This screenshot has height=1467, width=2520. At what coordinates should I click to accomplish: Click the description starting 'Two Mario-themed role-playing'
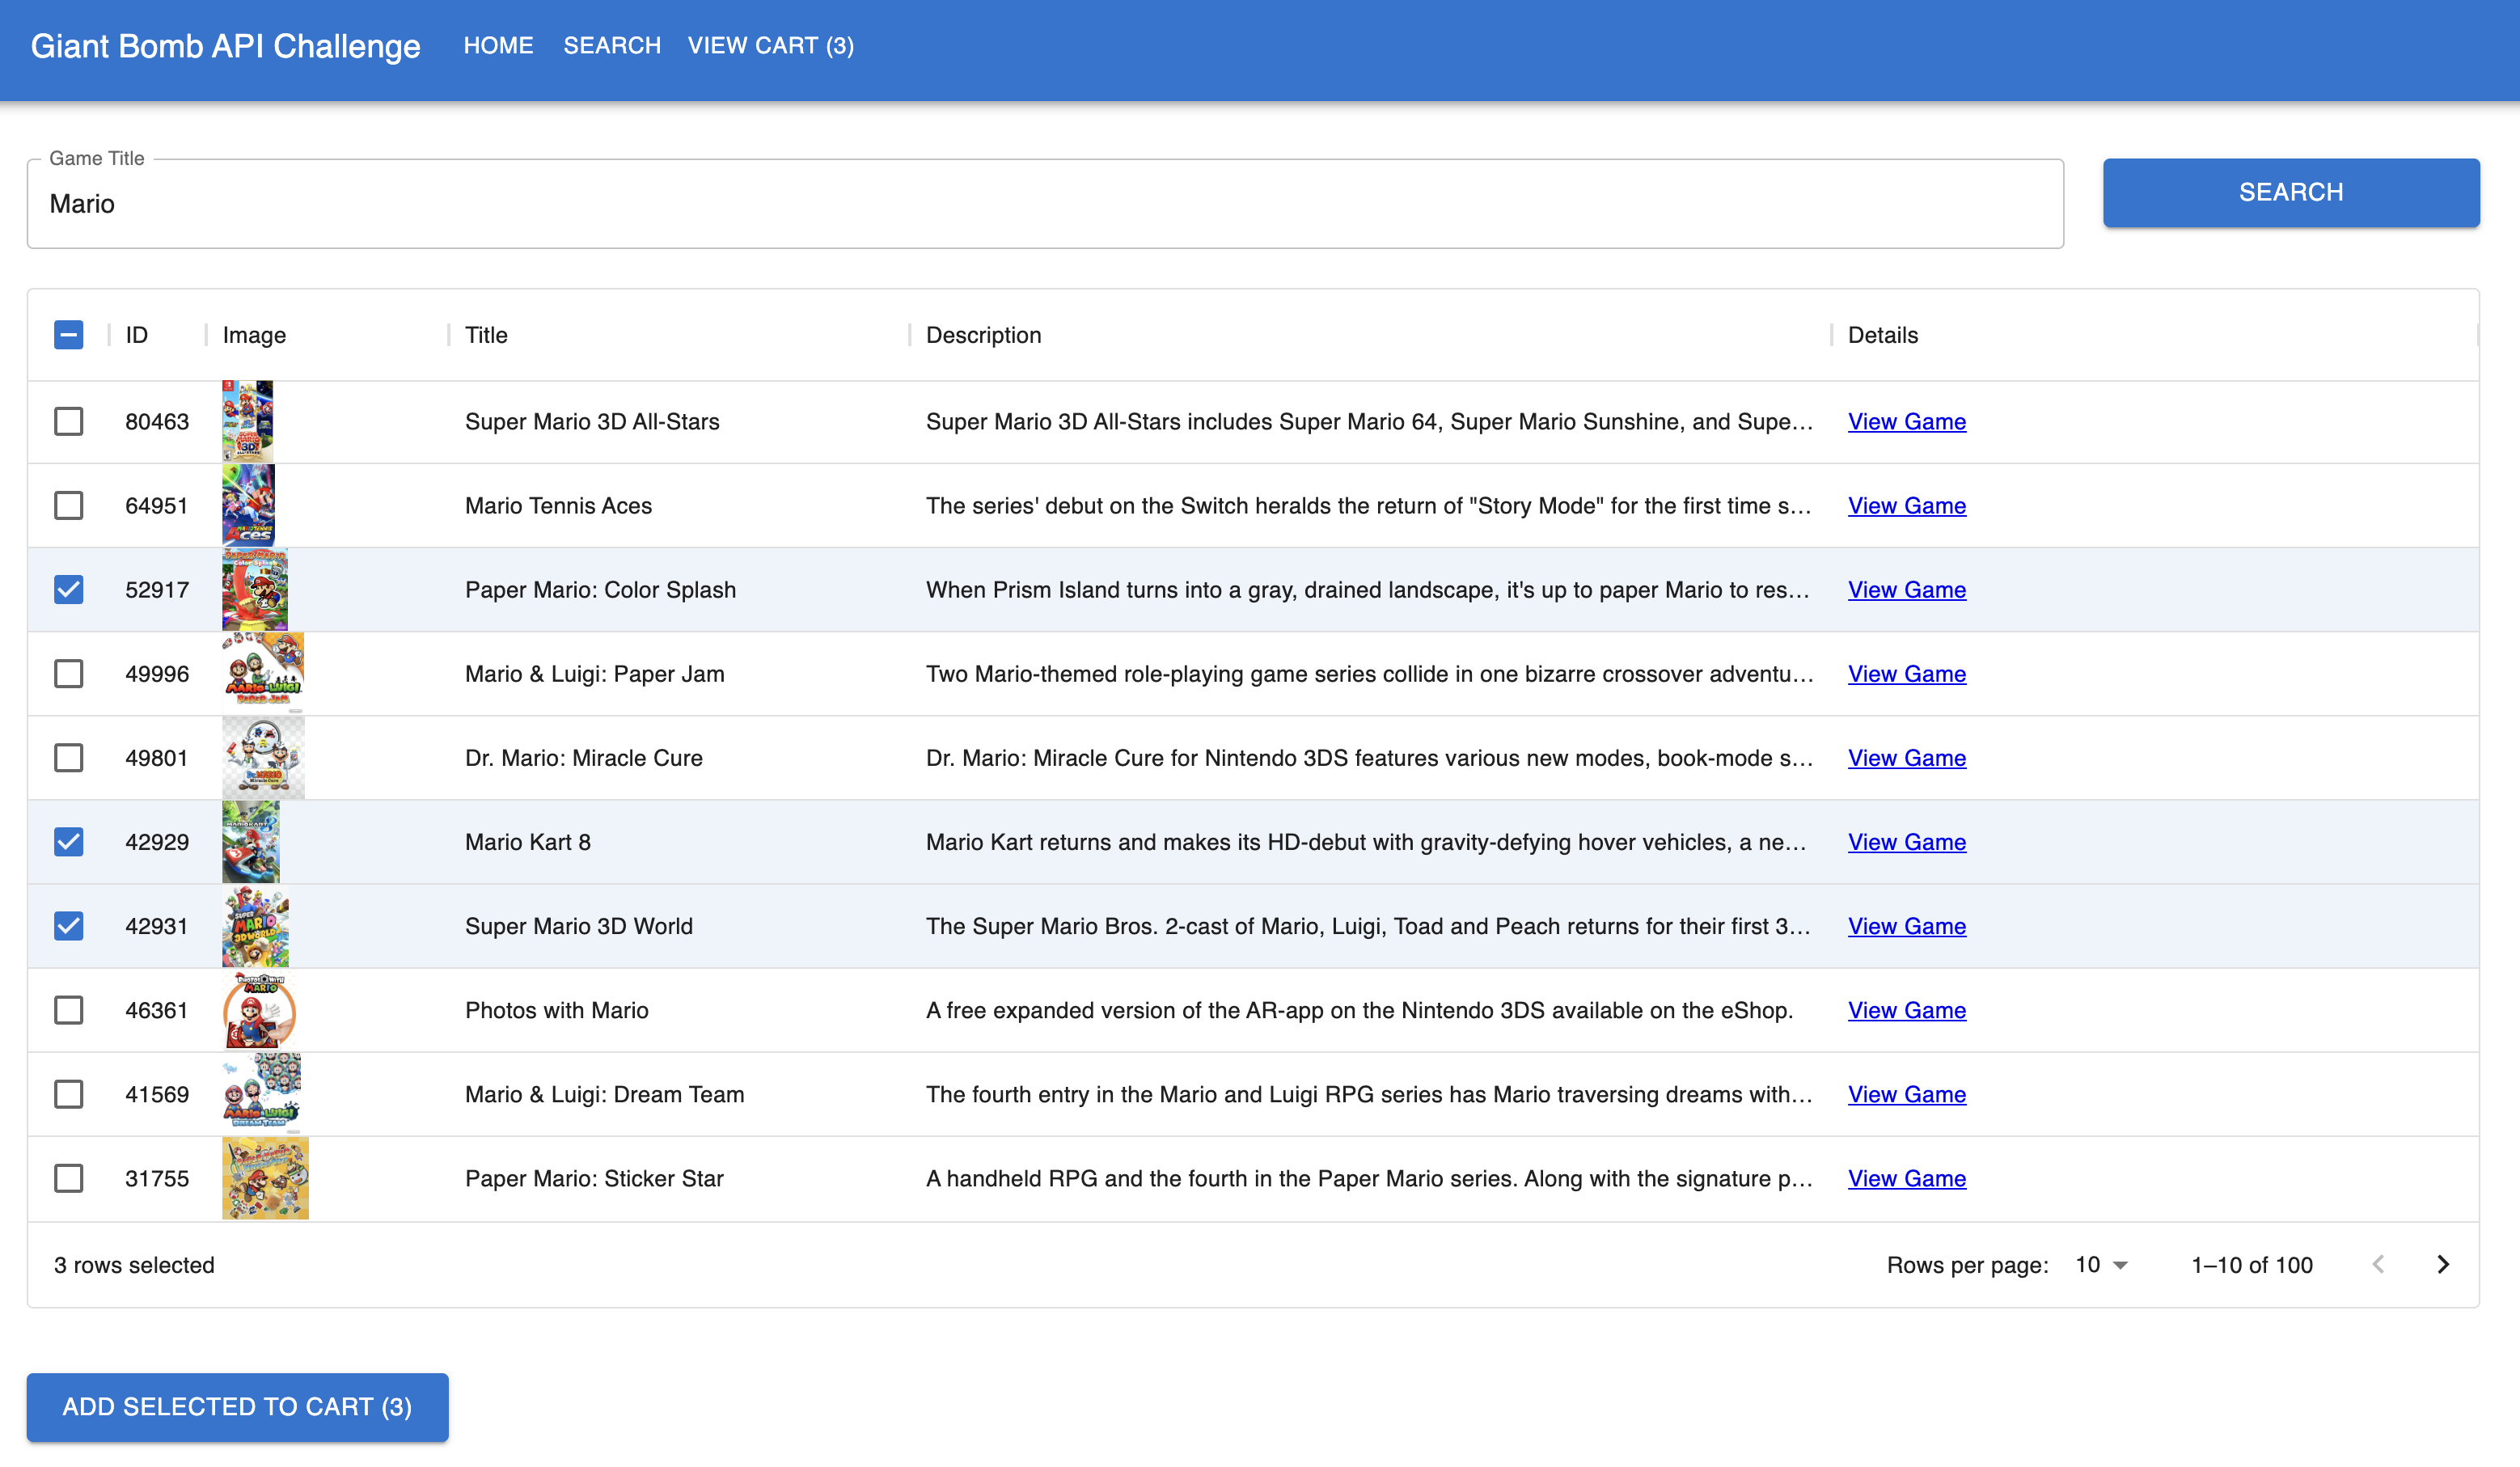point(1369,673)
